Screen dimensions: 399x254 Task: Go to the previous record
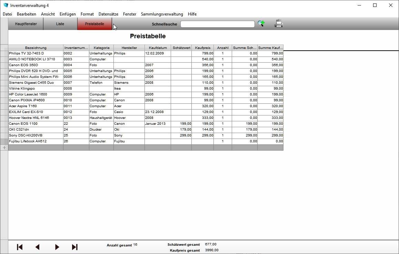[x=38, y=247]
